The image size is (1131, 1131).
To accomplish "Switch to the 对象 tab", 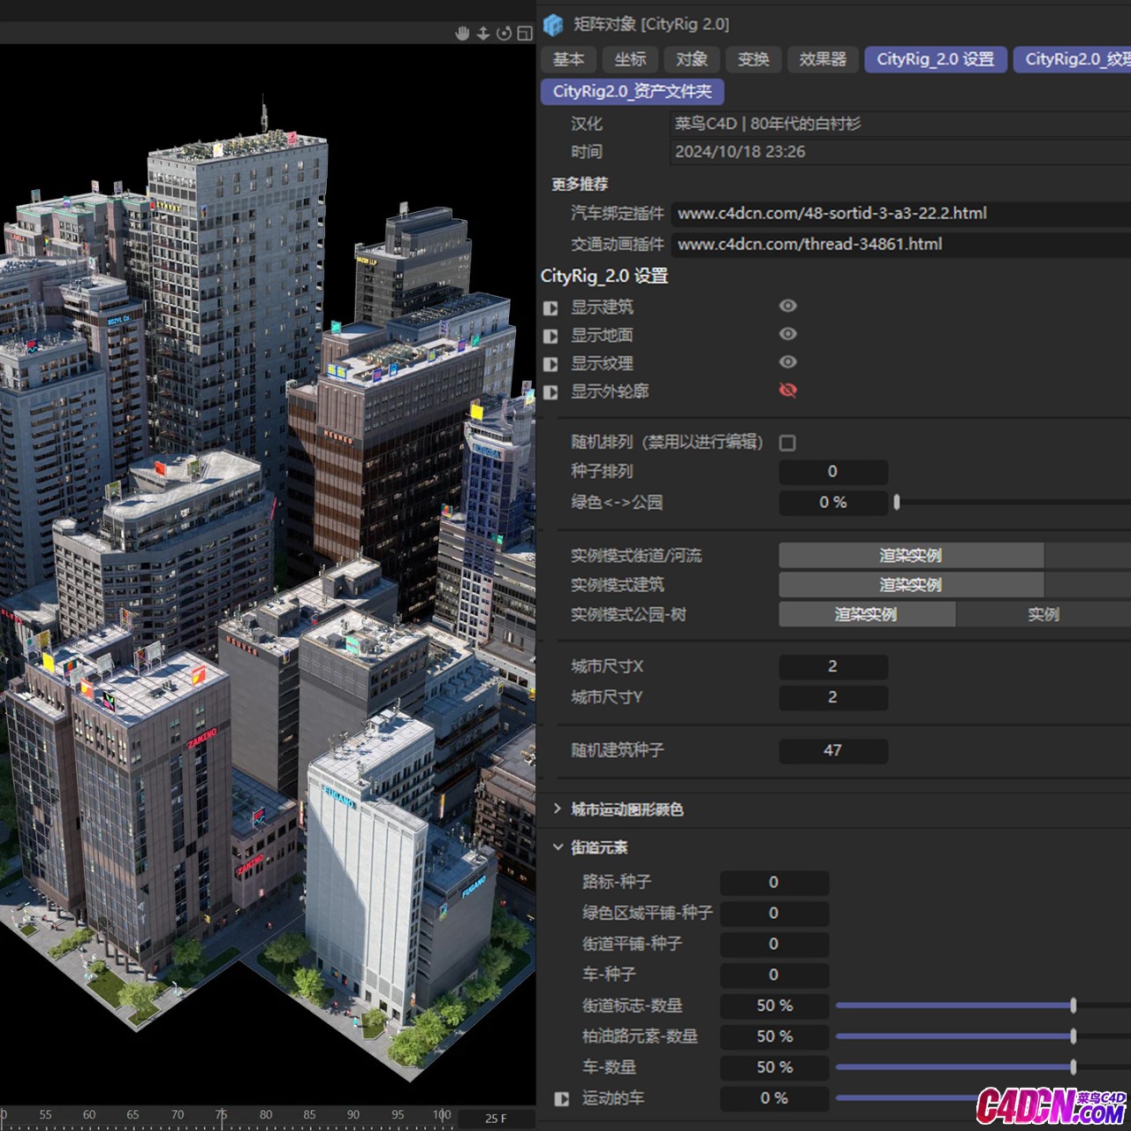I will coord(692,59).
